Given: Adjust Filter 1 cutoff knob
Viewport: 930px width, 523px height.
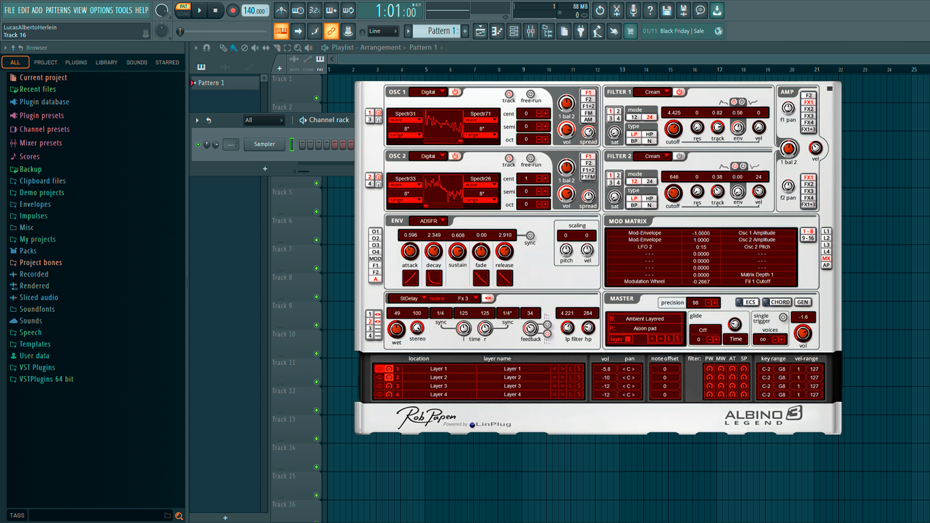Looking at the screenshot, I should coord(673,129).
